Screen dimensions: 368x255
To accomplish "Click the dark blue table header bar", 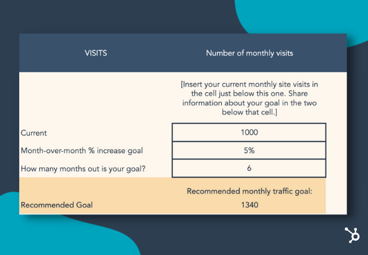I will tap(183, 53).
